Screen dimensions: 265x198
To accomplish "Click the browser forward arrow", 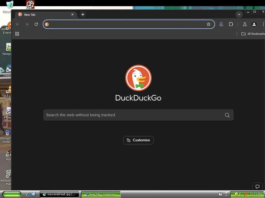I will [27, 24].
